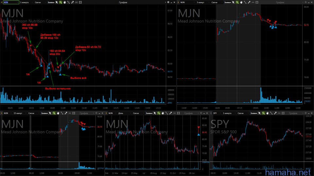Click the График title of SPY chart
This screenshot has width=314, height=176.
293,113
